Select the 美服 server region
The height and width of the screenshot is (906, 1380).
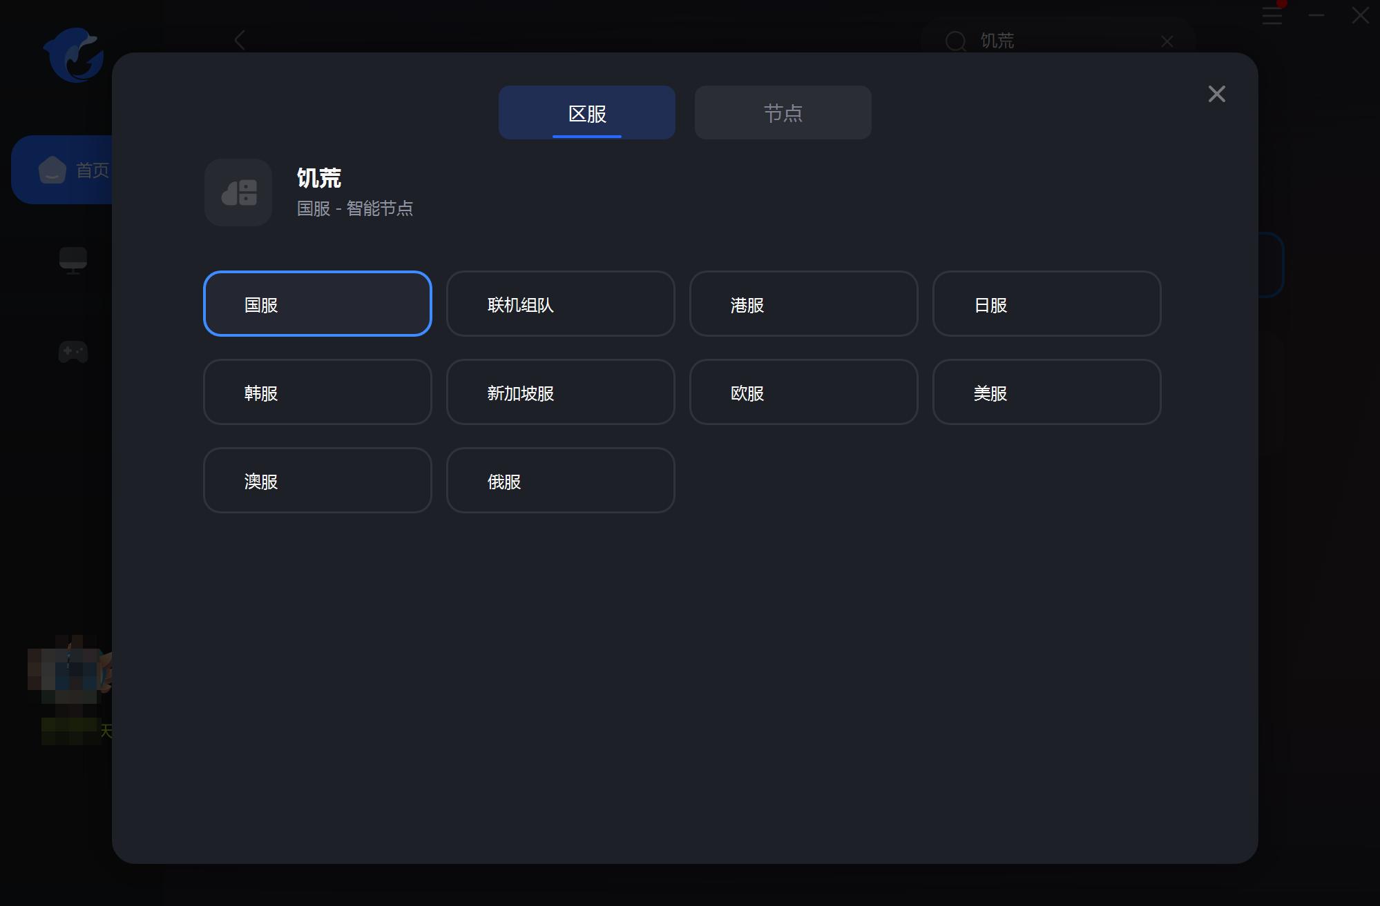(x=1046, y=392)
